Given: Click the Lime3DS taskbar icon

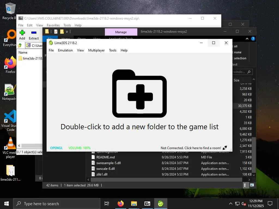Looking at the screenshot, I should point(161,204).
